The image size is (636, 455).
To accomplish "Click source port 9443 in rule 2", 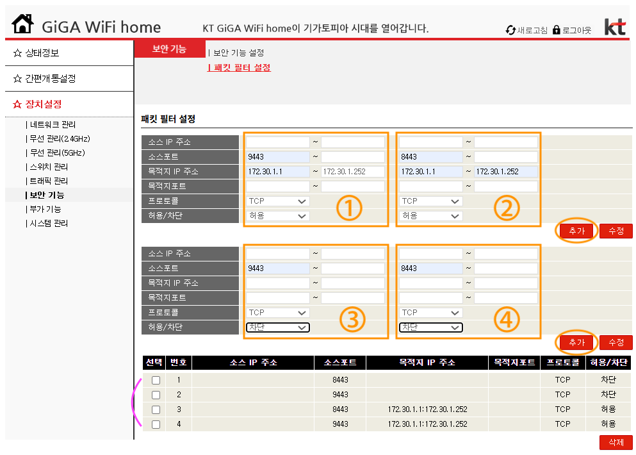I will [340, 395].
